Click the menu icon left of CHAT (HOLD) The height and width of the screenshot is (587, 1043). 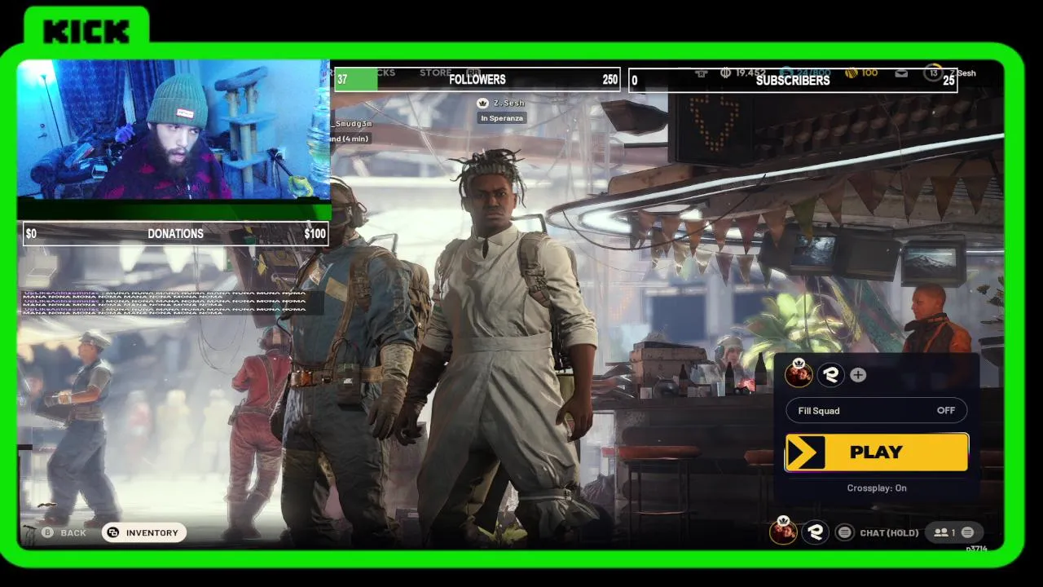pyautogui.click(x=845, y=532)
